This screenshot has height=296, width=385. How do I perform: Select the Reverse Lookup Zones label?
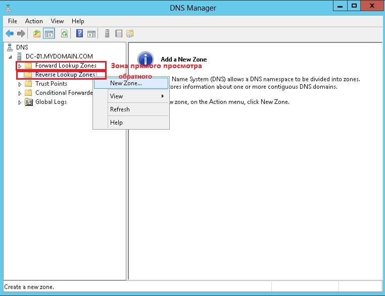[65, 75]
